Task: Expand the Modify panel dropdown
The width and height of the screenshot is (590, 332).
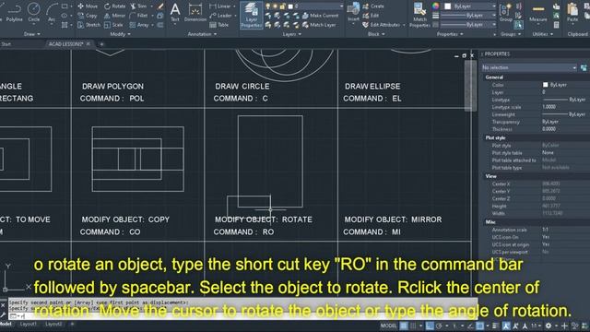Action: click(121, 34)
